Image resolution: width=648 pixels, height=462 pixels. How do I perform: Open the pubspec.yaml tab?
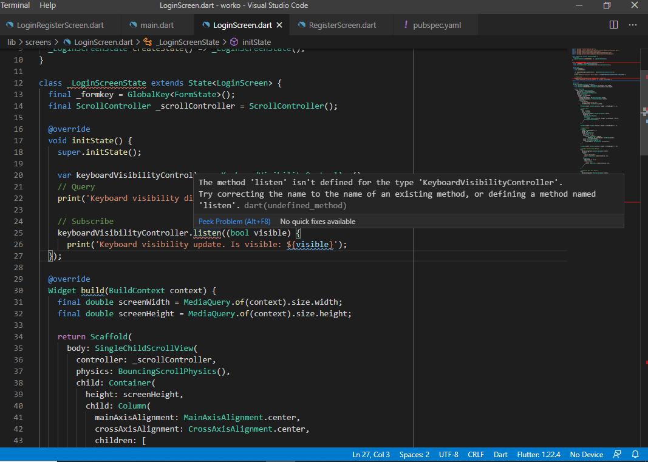pyautogui.click(x=437, y=25)
